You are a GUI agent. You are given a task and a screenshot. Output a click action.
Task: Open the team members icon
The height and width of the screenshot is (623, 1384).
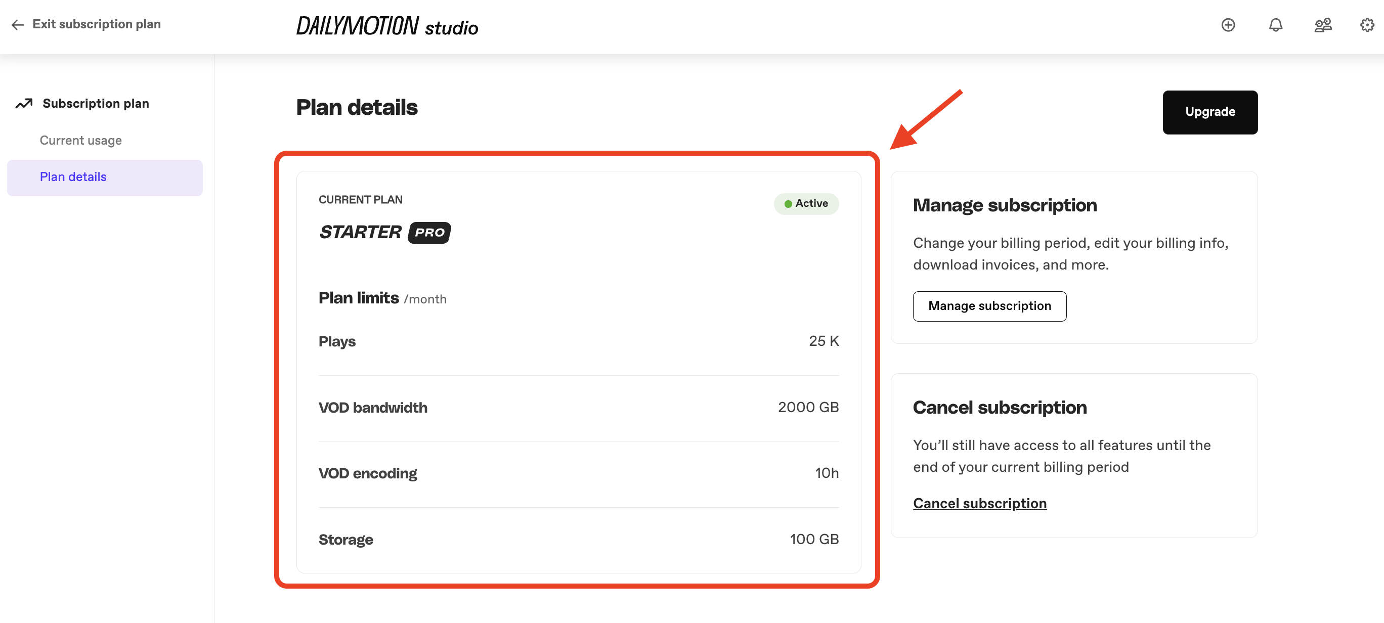(1323, 25)
